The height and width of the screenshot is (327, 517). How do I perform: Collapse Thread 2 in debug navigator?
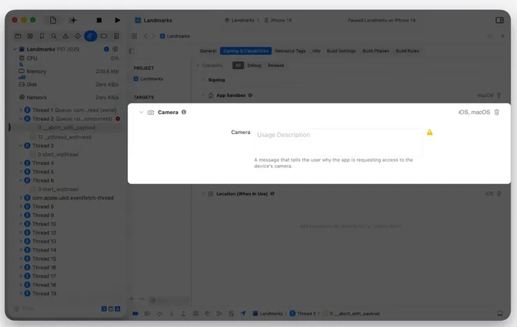click(x=21, y=119)
